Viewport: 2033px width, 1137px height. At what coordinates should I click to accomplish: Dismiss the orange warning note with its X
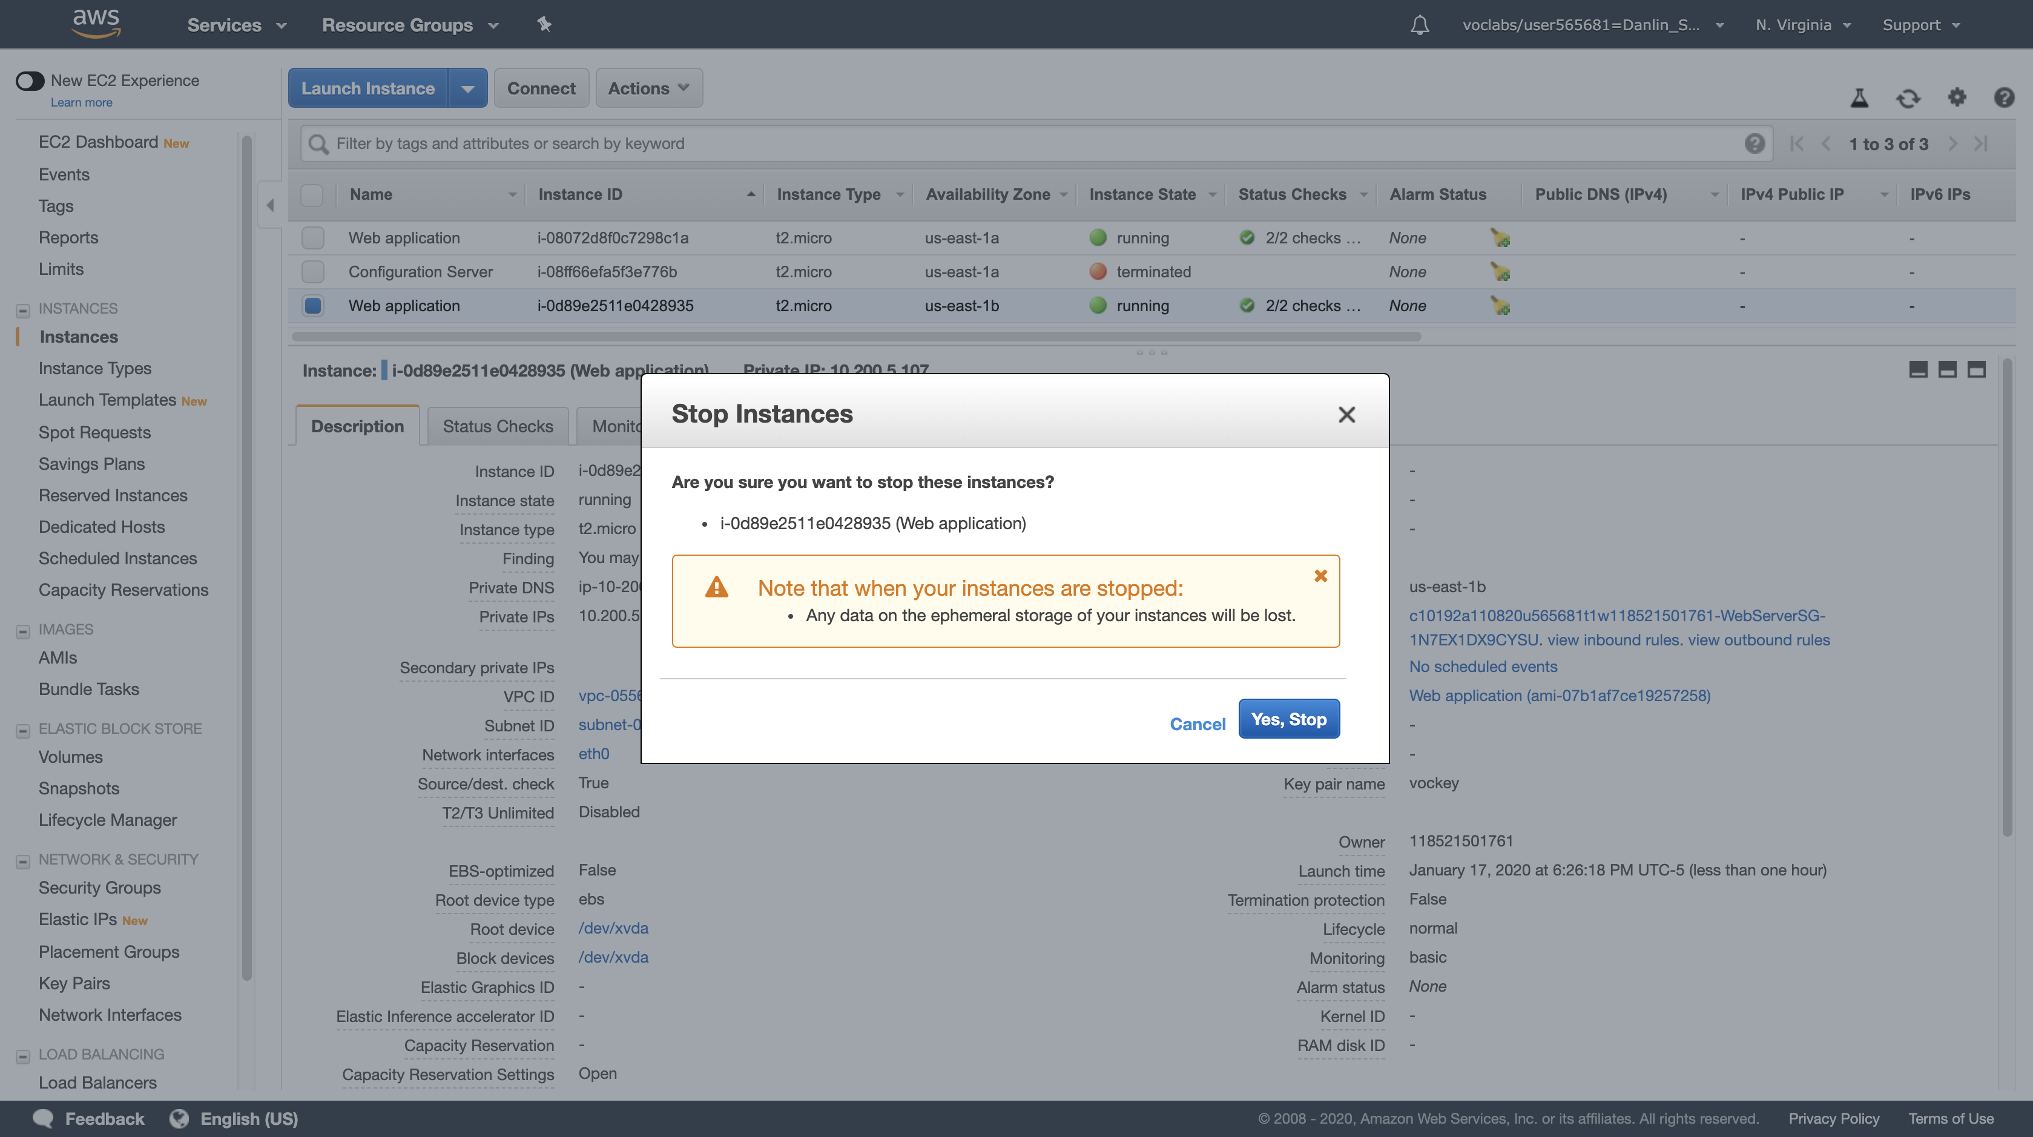(x=1320, y=576)
